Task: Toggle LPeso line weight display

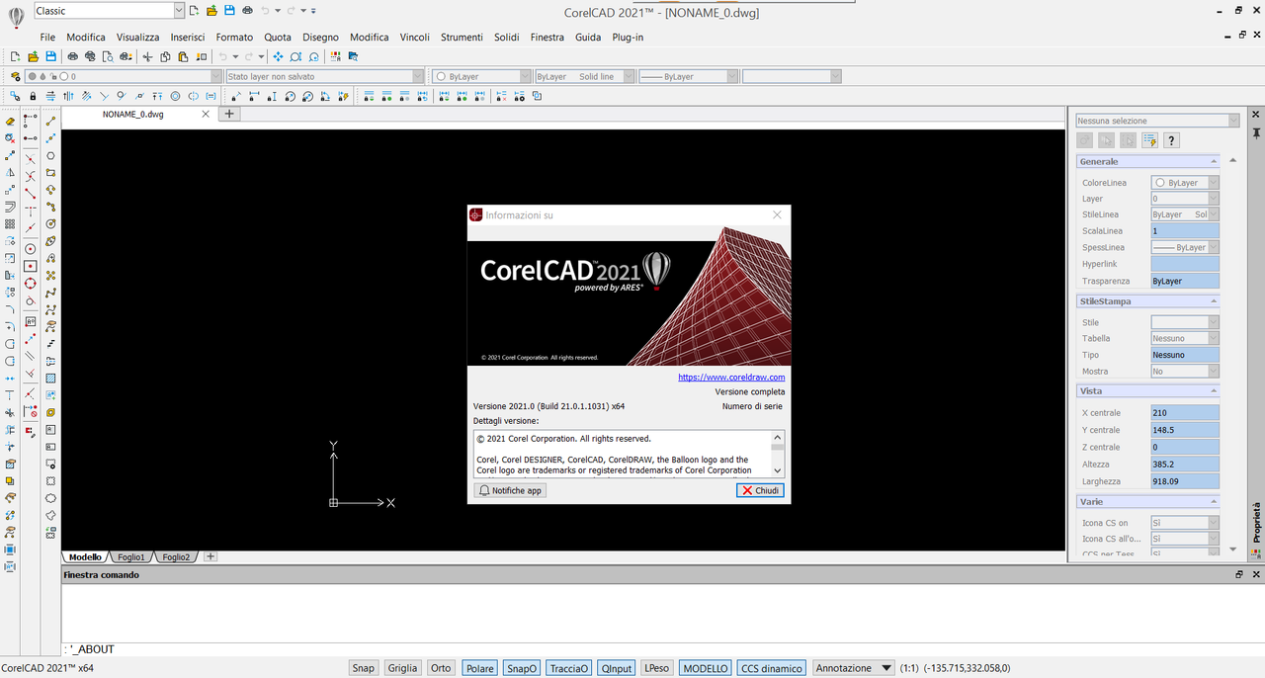Action: click(x=657, y=668)
